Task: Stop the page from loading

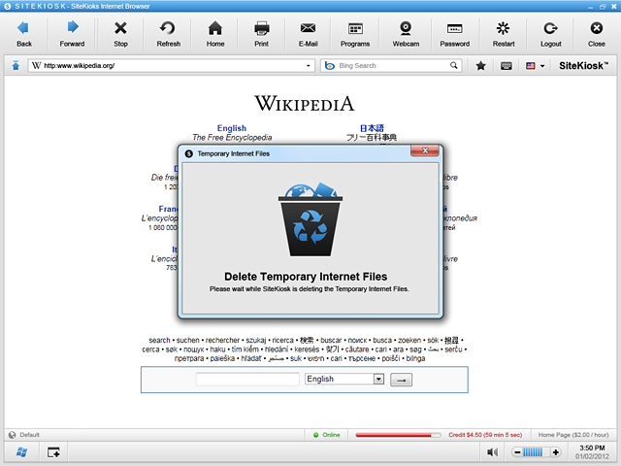Action: [x=120, y=34]
